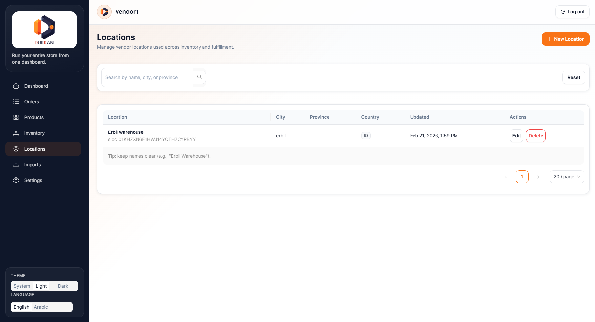Click the Dukkani logo in sidebar
The height and width of the screenshot is (322, 595).
(x=45, y=30)
